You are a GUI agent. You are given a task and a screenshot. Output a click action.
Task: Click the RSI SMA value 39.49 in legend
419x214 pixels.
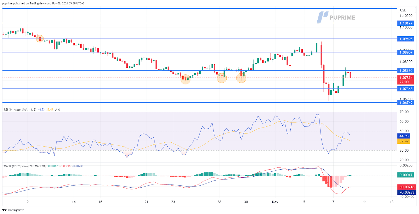pyautogui.click(x=49, y=110)
